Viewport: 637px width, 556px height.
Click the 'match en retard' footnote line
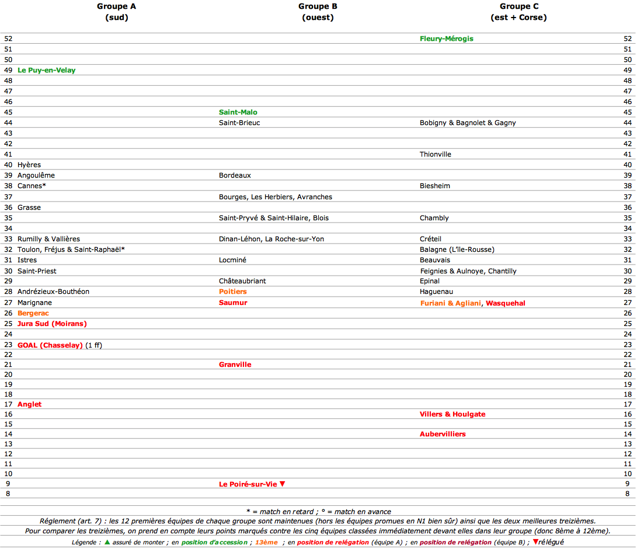[319, 512]
